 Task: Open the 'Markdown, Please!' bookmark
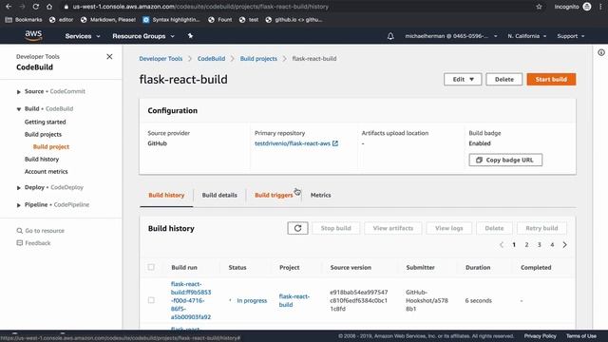(108, 19)
